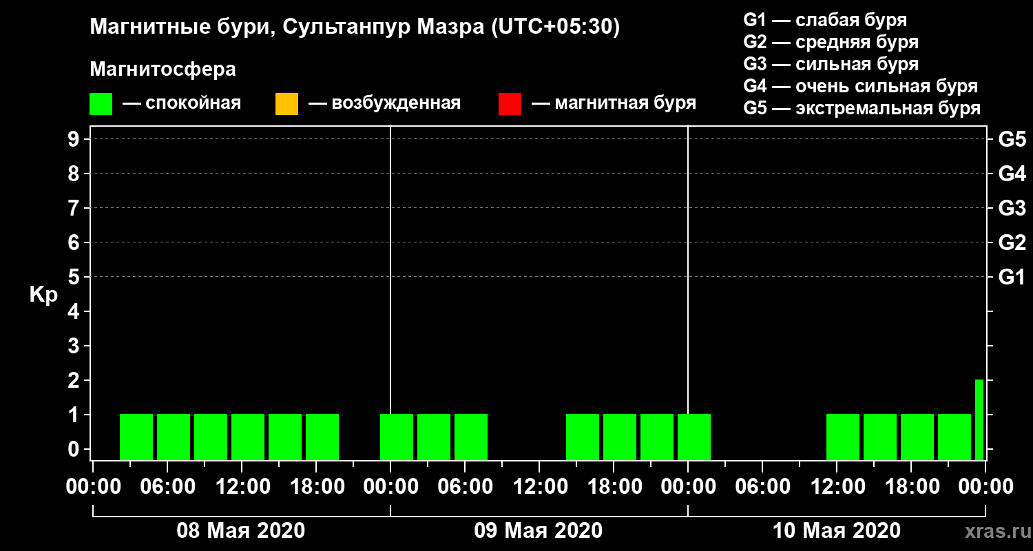Image resolution: width=1033 pixels, height=551 pixels.
Task: Click the '— магнитная буря' legend label
Action: (614, 103)
